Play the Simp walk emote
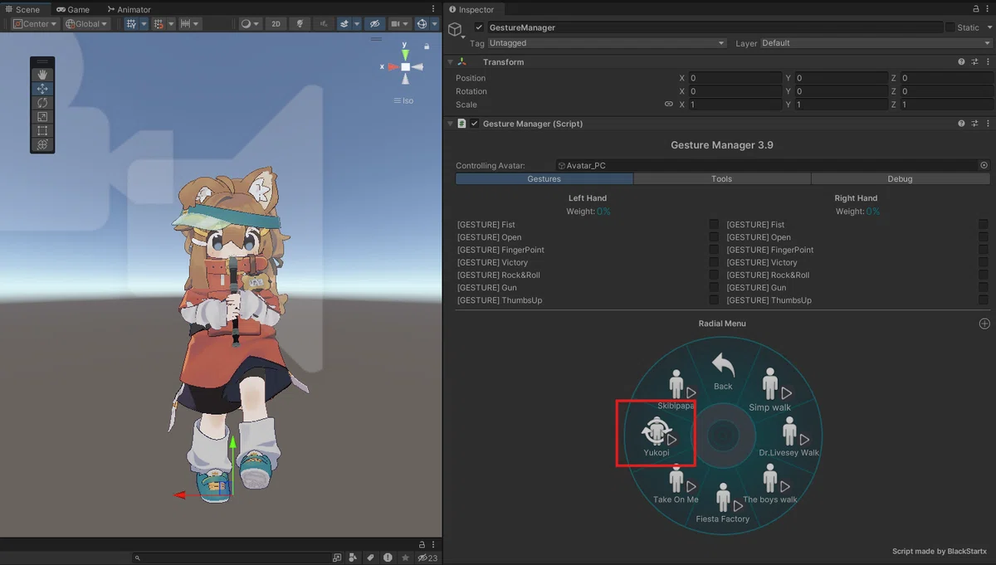Image resolution: width=996 pixels, height=565 pixels. tap(770, 391)
